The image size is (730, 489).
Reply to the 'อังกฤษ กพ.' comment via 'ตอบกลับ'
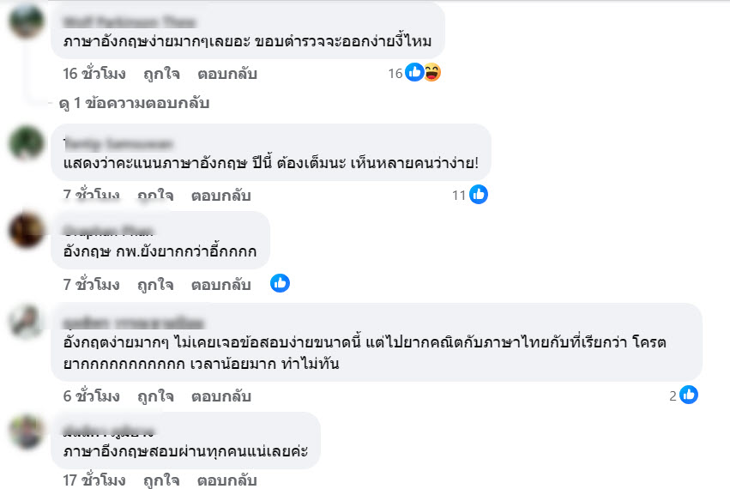[220, 285]
